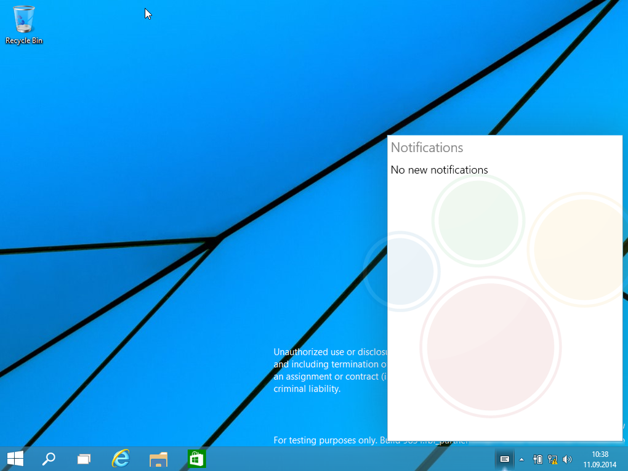The image size is (628, 471).
Task: Click the network icon showing a warning
Action: click(x=552, y=459)
